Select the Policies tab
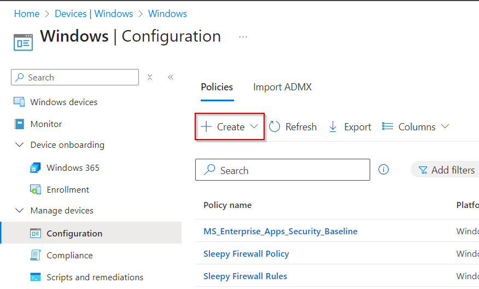This screenshot has height=289, width=479. (x=217, y=87)
